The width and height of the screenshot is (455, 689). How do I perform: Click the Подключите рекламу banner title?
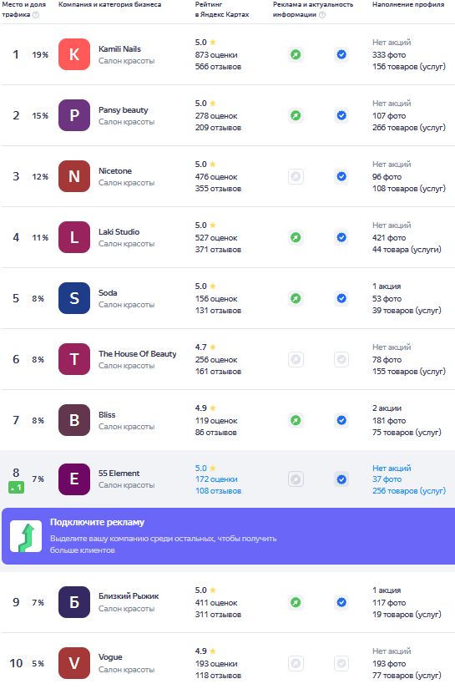[x=97, y=522]
